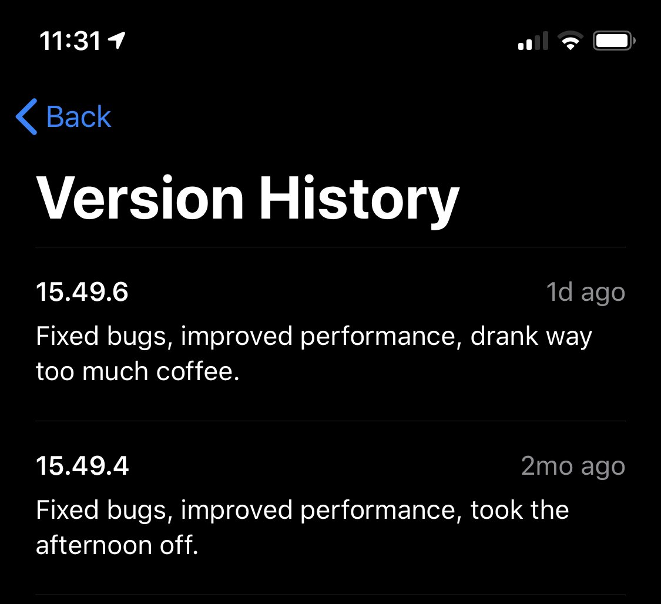The image size is (661, 604).
Task: Tap 'too much coffee.' line
Action: 138,371
